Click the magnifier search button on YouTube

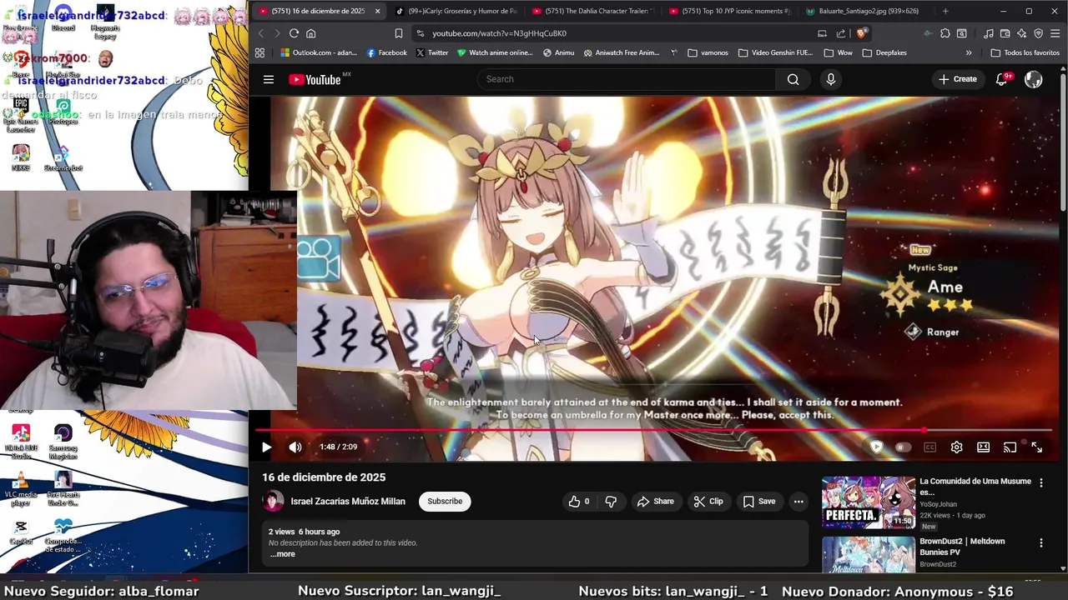(793, 79)
